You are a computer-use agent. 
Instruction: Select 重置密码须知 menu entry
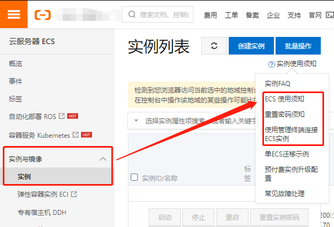(x=284, y=115)
